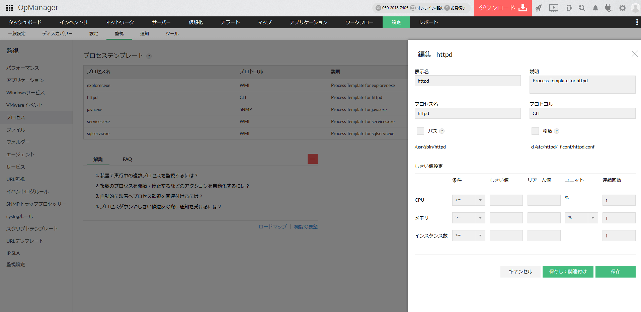Open the メモリ unit dropdown
641x312 pixels.
tap(581, 218)
